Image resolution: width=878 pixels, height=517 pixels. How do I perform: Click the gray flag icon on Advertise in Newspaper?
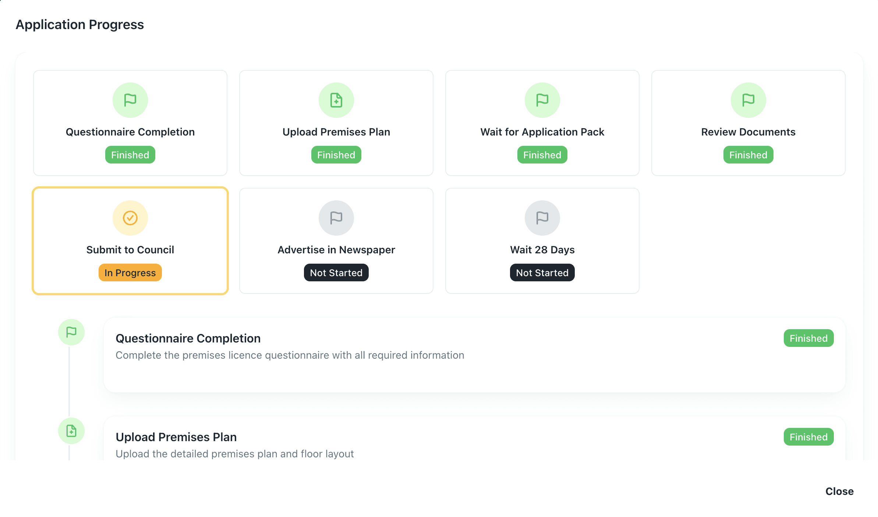[x=336, y=218]
